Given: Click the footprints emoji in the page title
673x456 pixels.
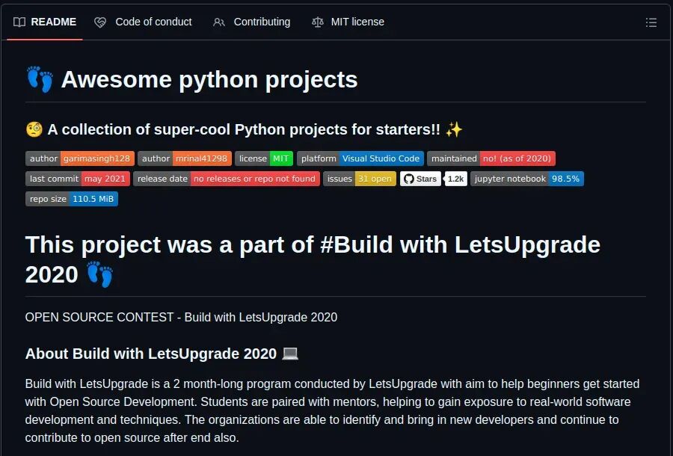Looking at the screenshot, I should click(x=39, y=78).
